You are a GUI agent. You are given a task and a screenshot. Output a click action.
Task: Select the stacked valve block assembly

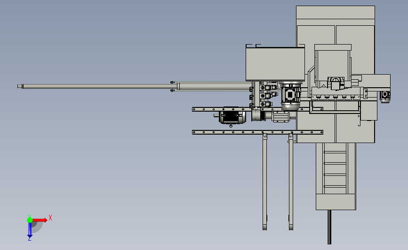tap(265, 95)
